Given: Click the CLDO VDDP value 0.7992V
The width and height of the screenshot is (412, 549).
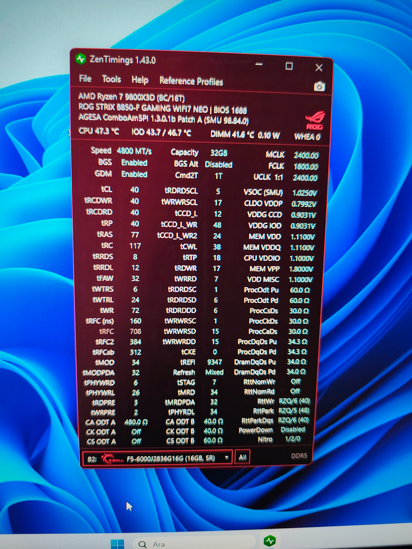Looking at the screenshot, I should [x=304, y=204].
